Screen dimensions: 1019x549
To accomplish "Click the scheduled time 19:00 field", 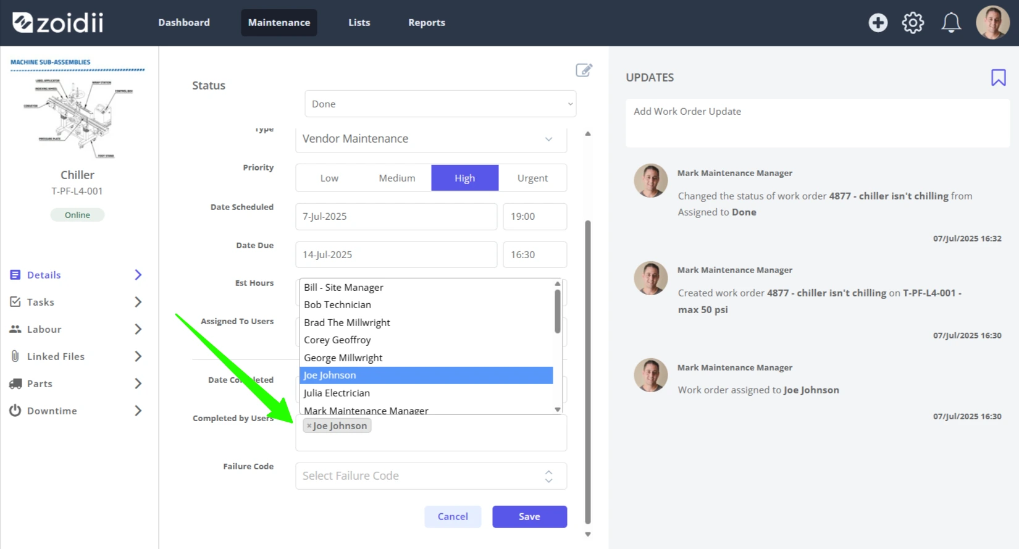I will 535,217.
